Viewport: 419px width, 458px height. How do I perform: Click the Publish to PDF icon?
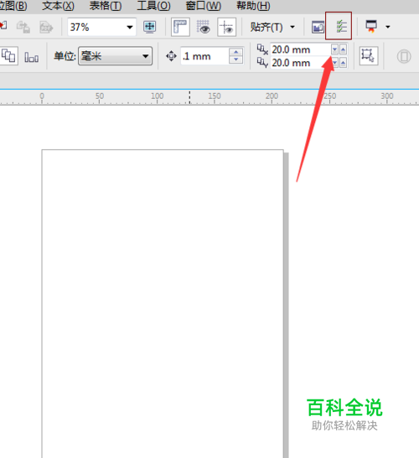[x=46, y=27]
